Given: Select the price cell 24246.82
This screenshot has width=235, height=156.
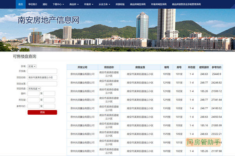Looking at the screenshot, I should 217,83.
